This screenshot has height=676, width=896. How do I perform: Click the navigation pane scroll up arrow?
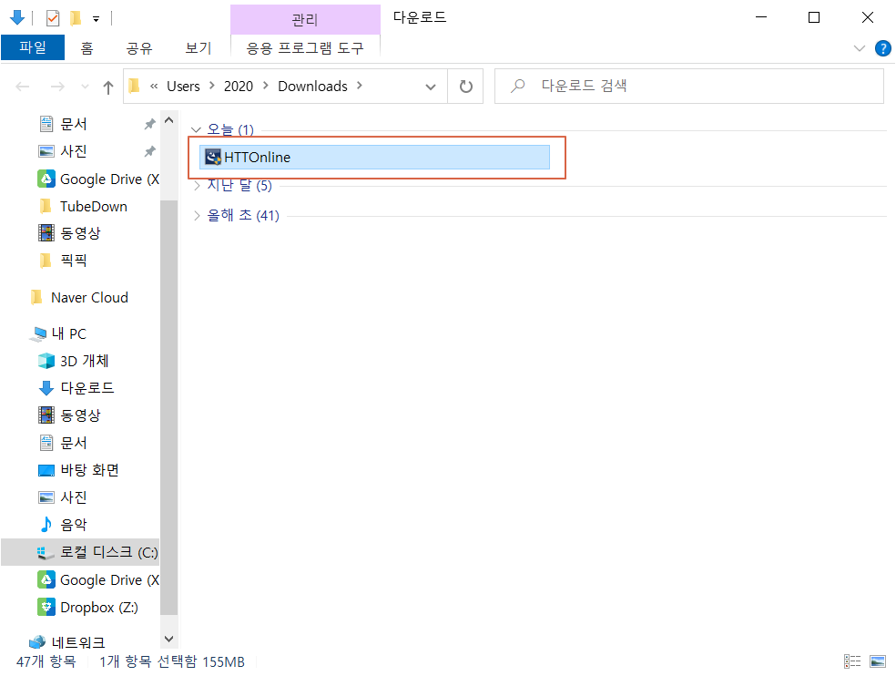(168, 120)
